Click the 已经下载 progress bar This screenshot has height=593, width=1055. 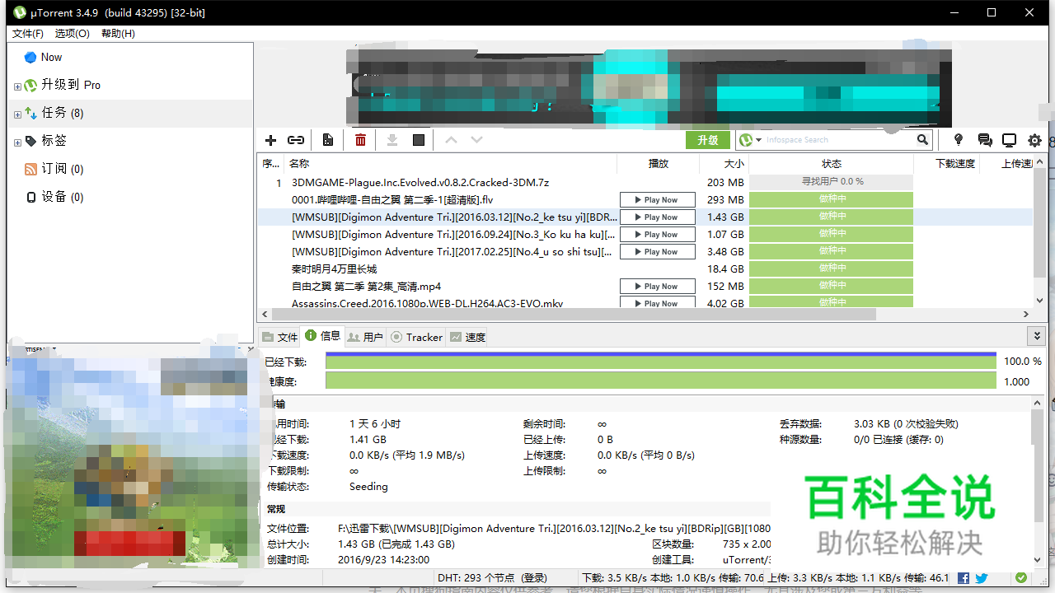(x=661, y=361)
